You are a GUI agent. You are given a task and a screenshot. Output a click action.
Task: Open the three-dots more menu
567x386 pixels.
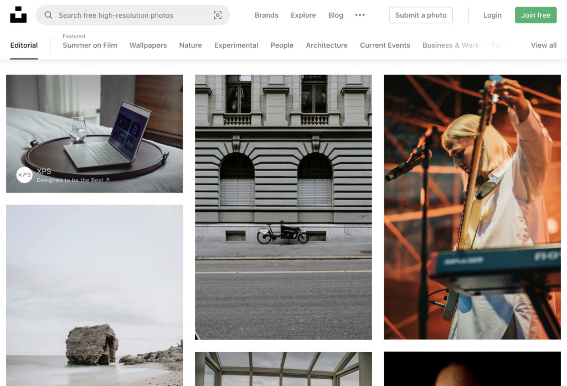(360, 16)
